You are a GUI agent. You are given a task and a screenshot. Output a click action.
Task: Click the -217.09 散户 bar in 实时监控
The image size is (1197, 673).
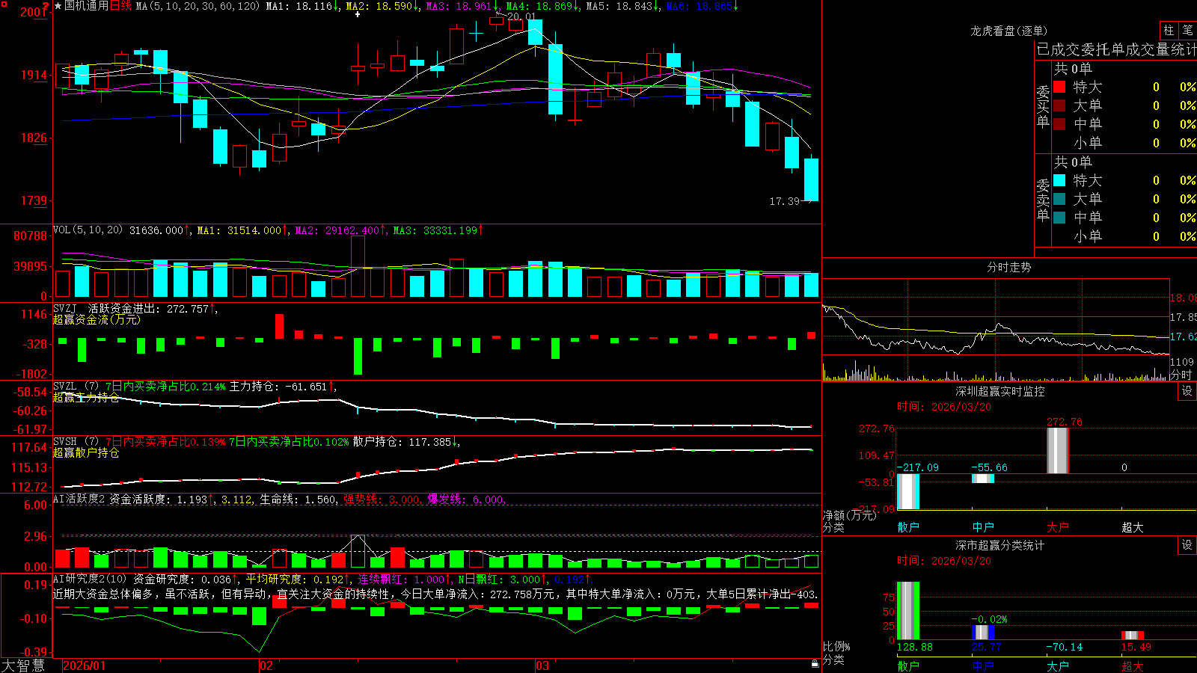908,491
